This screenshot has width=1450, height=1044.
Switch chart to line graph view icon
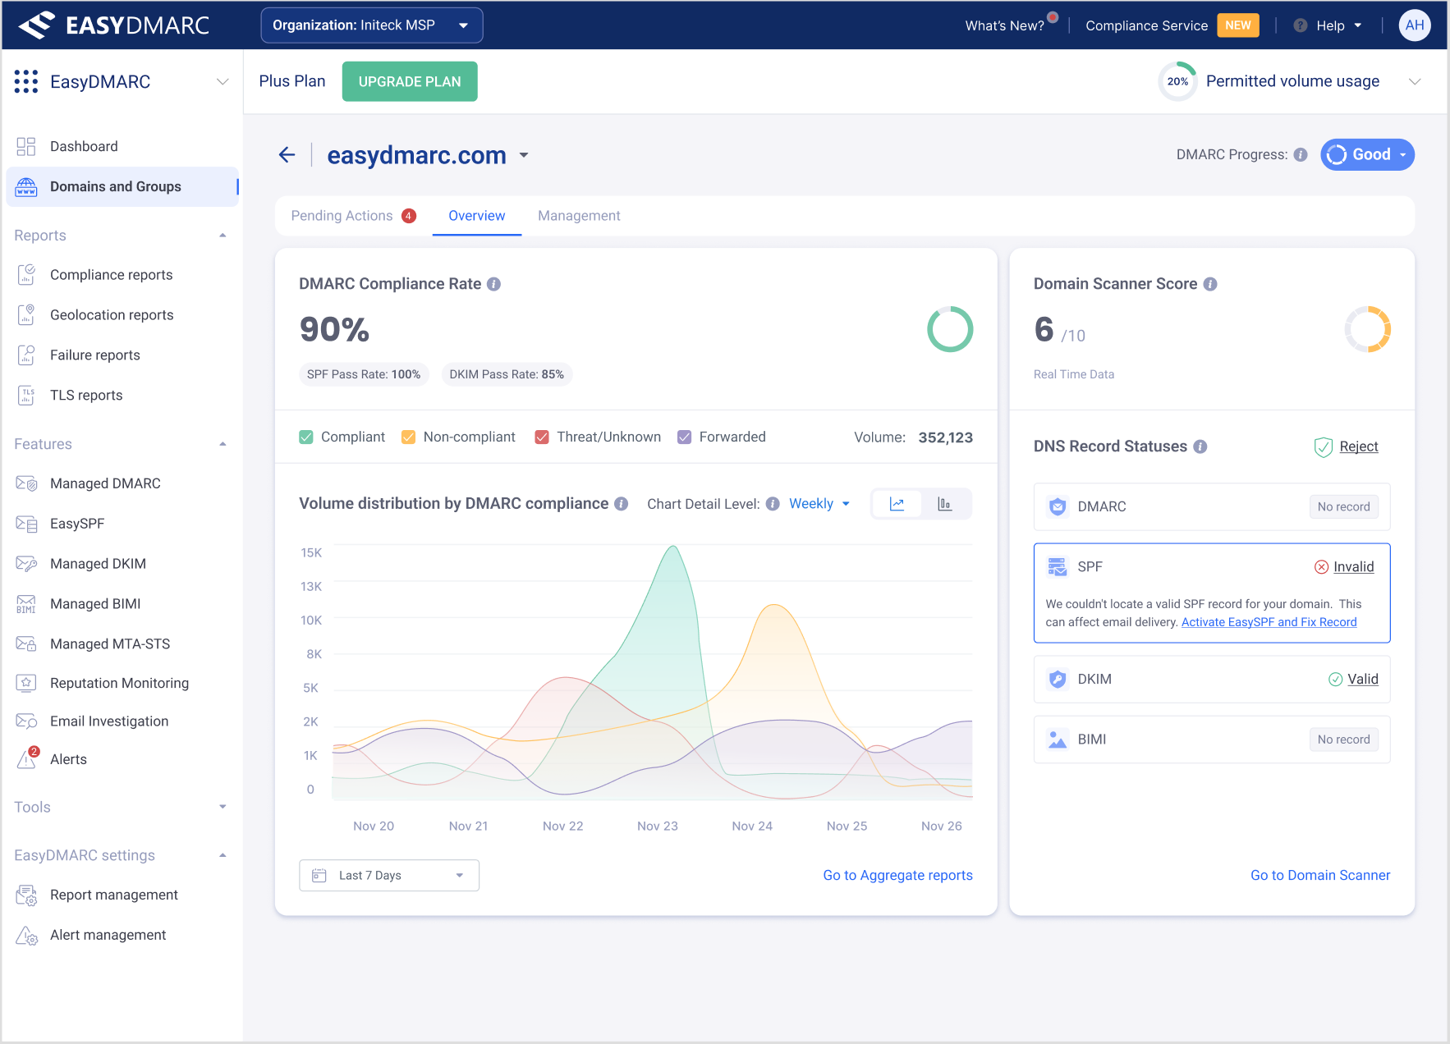click(897, 504)
